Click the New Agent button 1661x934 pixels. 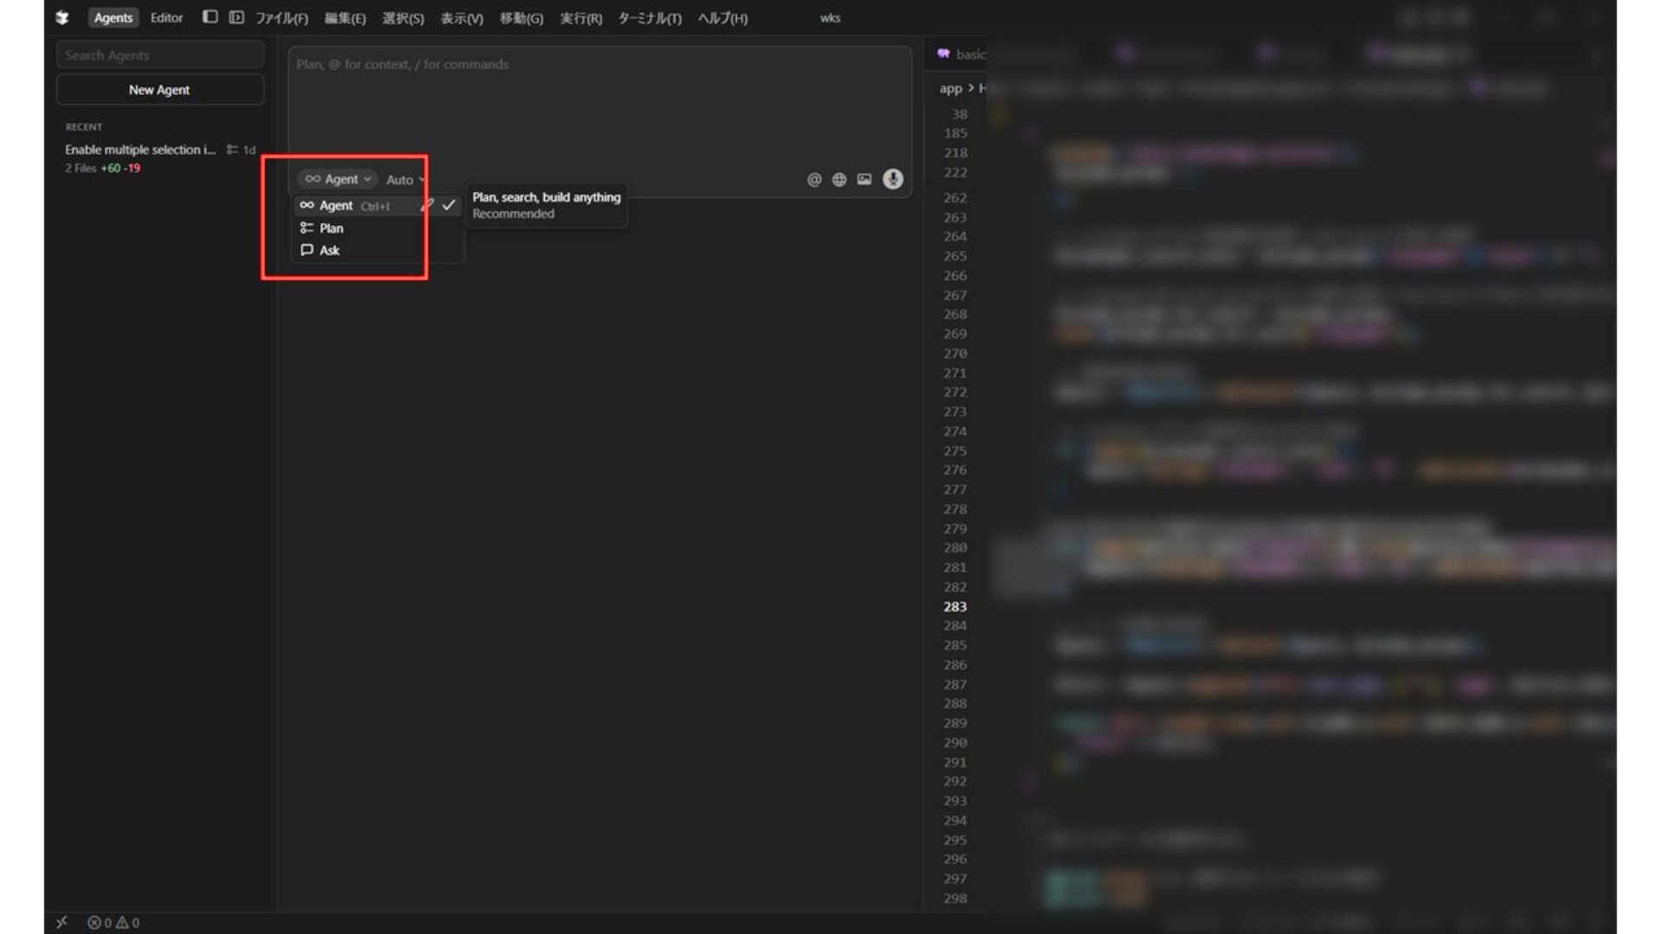click(159, 89)
